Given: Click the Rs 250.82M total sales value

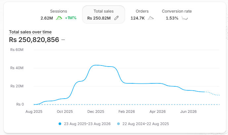Looking at the screenshot, I should [99, 18].
